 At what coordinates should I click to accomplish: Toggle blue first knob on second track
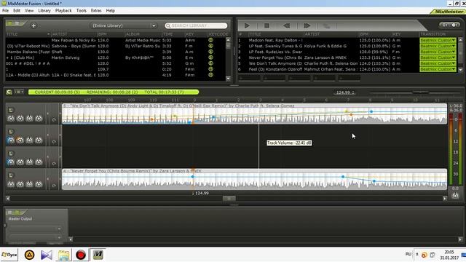(11, 140)
